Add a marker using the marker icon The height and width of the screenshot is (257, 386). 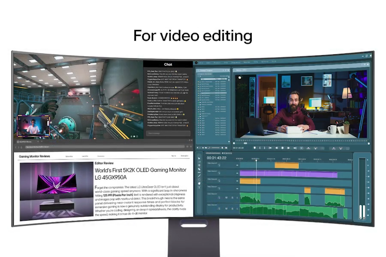pos(255,148)
